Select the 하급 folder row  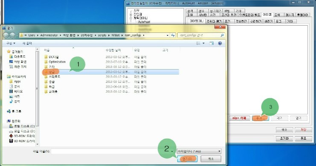tap(111, 87)
